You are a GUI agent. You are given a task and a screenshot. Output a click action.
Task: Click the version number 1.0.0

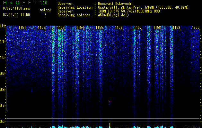pos(43,3)
